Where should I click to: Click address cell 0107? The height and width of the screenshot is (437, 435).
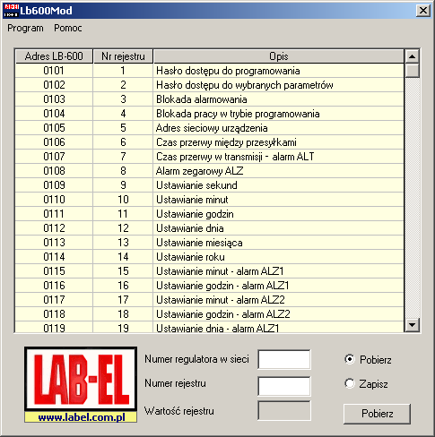click(54, 157)
